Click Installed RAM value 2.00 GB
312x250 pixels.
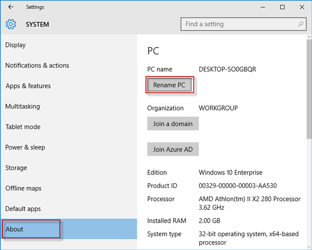[210, 221]
